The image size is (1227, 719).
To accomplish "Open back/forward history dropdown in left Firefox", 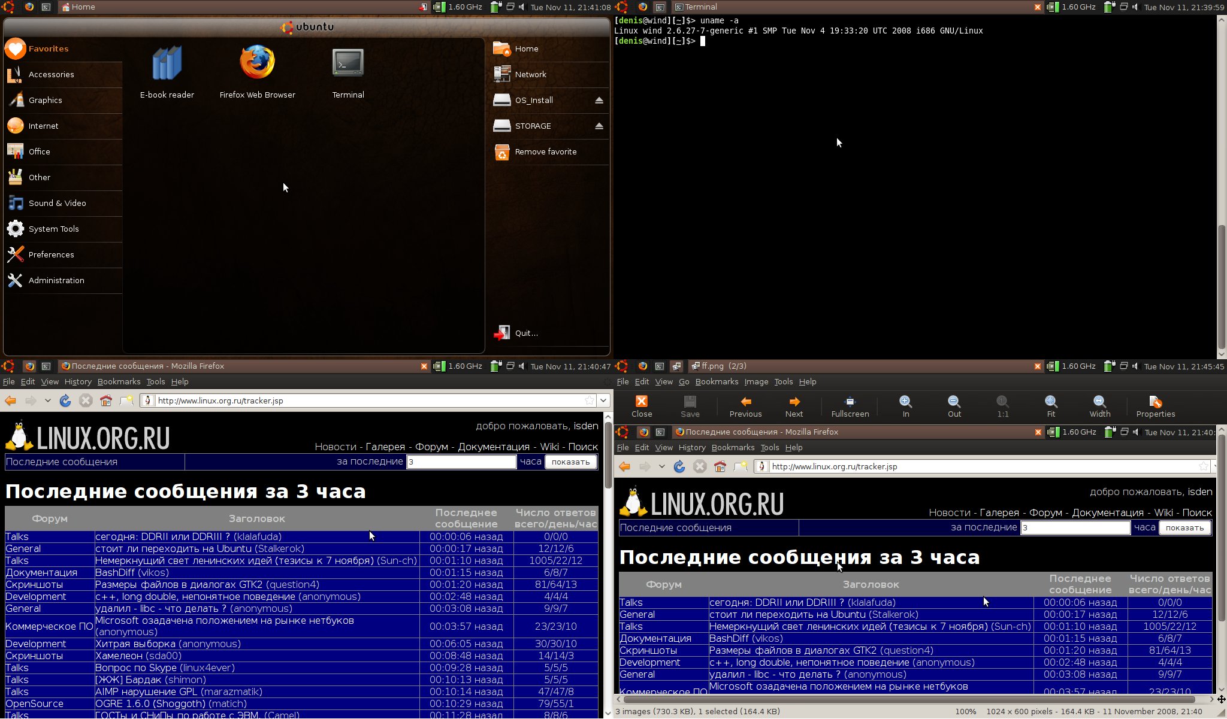I will pos(48,401).
